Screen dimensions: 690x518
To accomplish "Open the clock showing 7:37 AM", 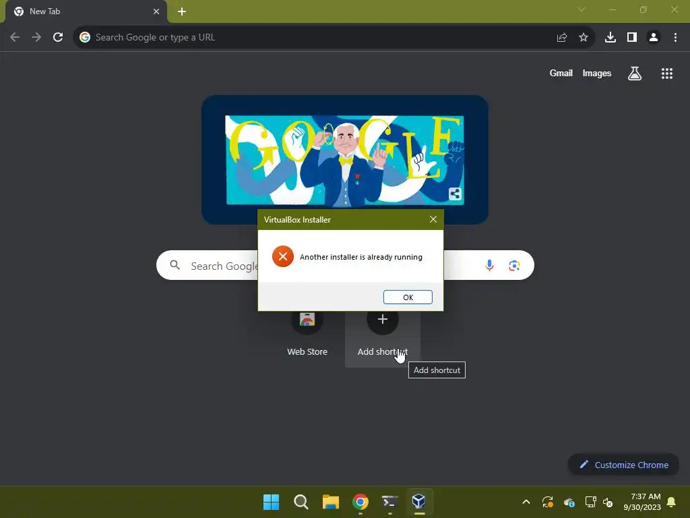I will coord(641,502).
